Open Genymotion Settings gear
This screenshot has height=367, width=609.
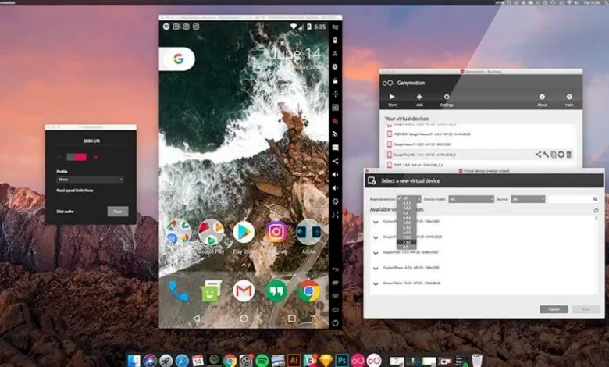tap(447, 97)
